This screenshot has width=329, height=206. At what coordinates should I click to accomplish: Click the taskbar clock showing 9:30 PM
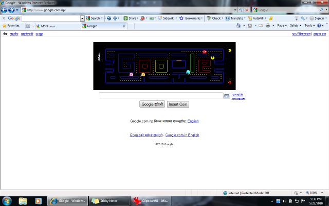(316, 201)
